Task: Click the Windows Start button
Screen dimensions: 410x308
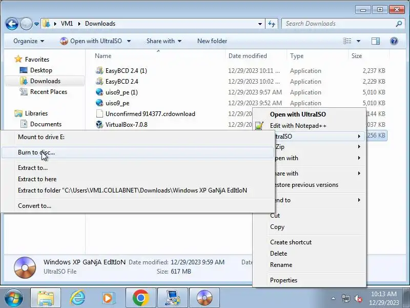Action: 14,298
